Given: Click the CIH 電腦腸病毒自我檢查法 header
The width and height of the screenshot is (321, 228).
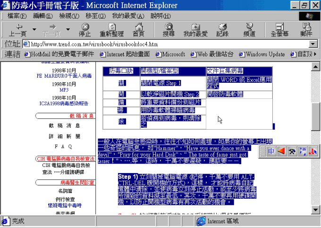Looking at the screenshot, I should click(x=66, y=159).
